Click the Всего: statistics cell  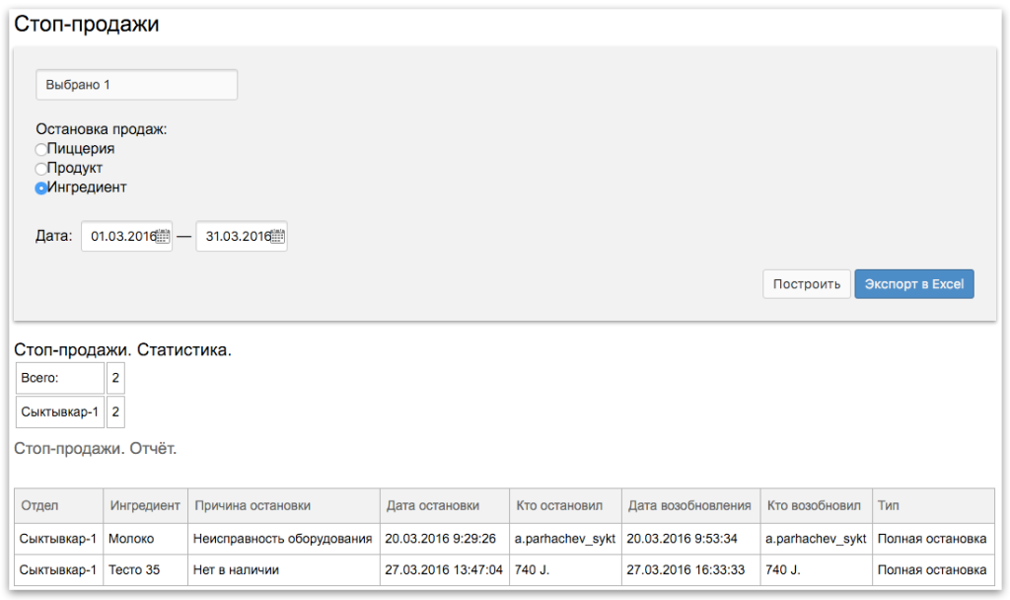click(x=60, y=378)
